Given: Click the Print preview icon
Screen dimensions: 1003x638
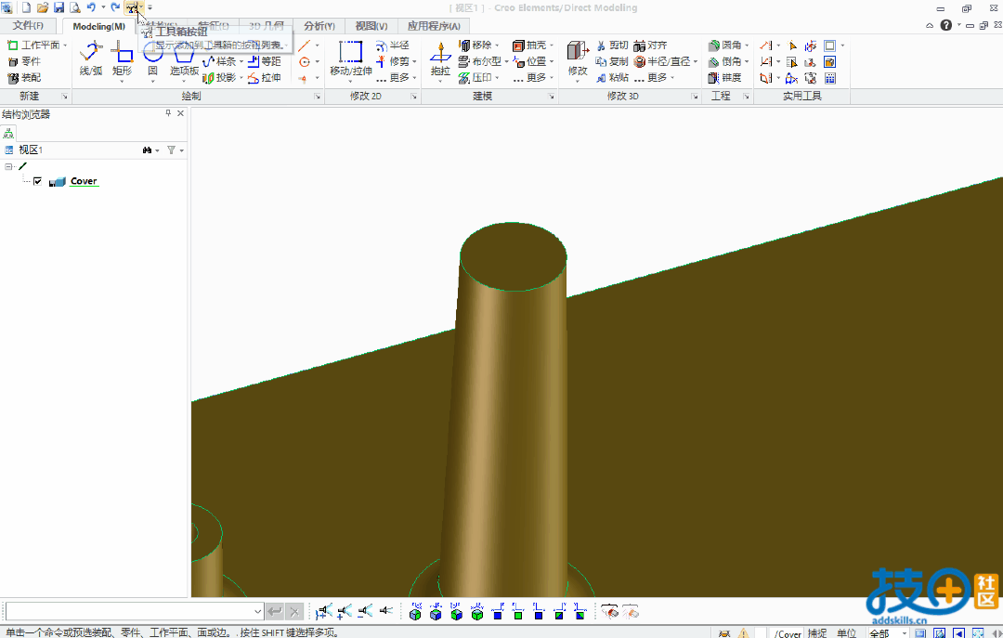Looking at the screenshot, I should pos(75,7).
